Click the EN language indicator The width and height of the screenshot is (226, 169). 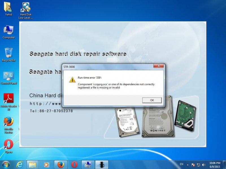tap(181, 164)
